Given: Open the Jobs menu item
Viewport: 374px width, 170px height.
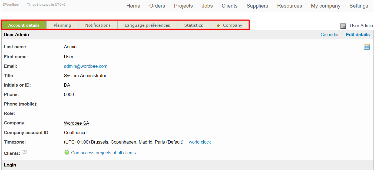Looking at the screenshot, I should [x=207, y=6].
